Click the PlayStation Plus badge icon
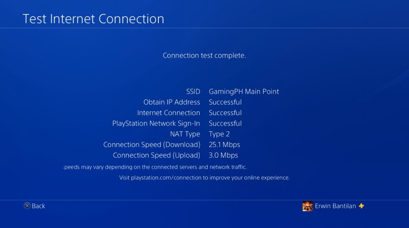Viewport: 409px width, 228px height. coord(361,206)
